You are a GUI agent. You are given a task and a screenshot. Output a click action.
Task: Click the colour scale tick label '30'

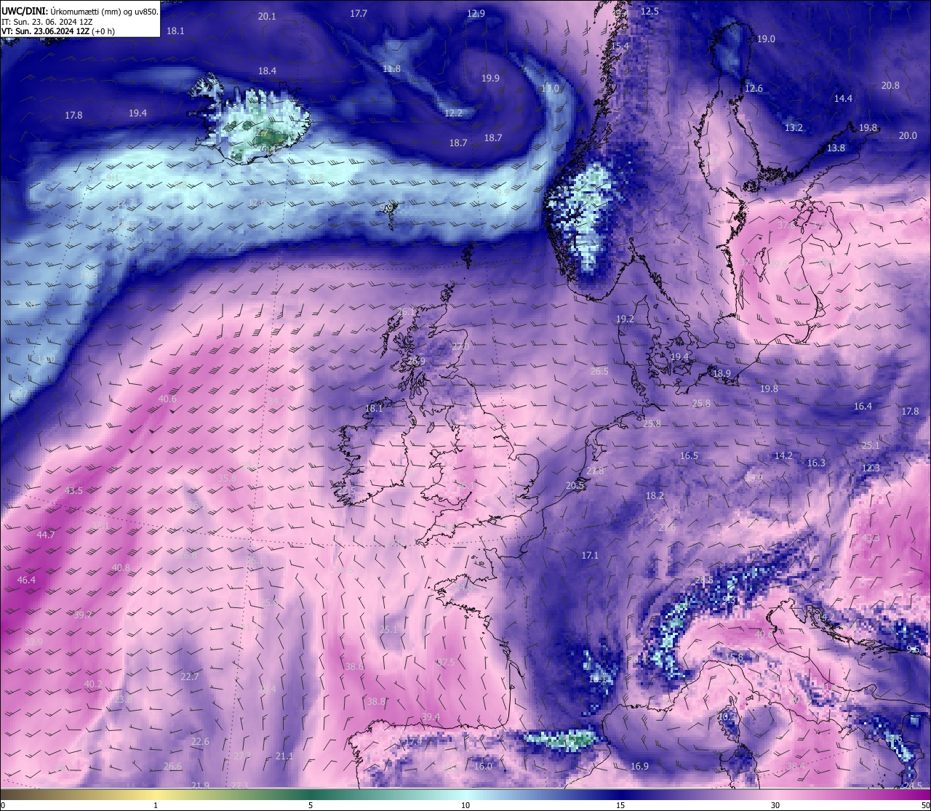click(x=775, y=805)
